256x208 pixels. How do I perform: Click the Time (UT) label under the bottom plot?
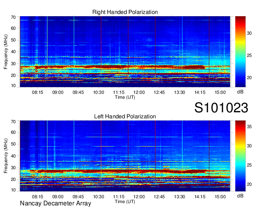click(x=125, y=202)
